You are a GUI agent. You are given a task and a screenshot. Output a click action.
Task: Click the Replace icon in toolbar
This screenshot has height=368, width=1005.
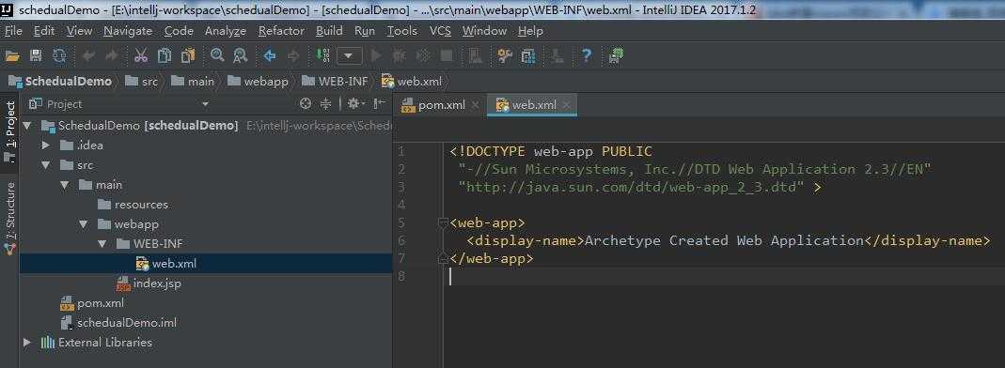pyautogui.click(x=241, y=55)
